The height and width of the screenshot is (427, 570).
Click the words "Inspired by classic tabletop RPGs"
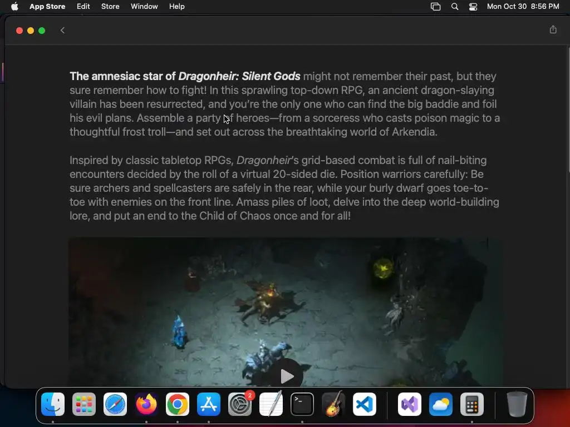pyautogui.click(x=150, y=161)
